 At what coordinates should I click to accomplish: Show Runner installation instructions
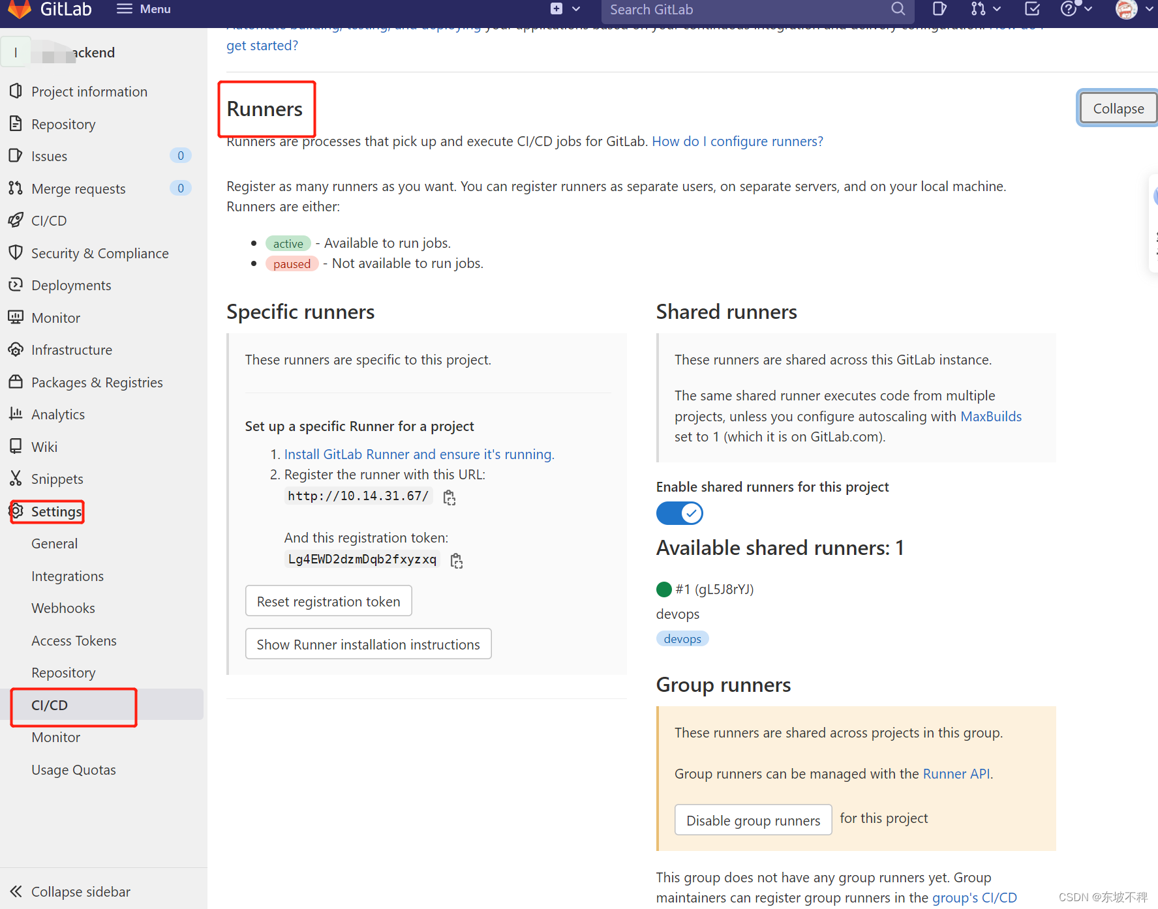coord(369,644)
